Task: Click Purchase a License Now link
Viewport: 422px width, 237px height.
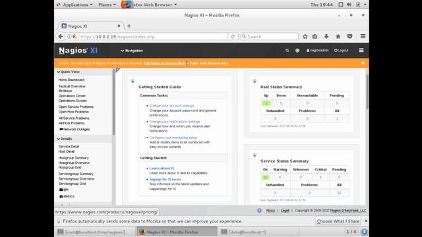Action: [x=164, y=63]
